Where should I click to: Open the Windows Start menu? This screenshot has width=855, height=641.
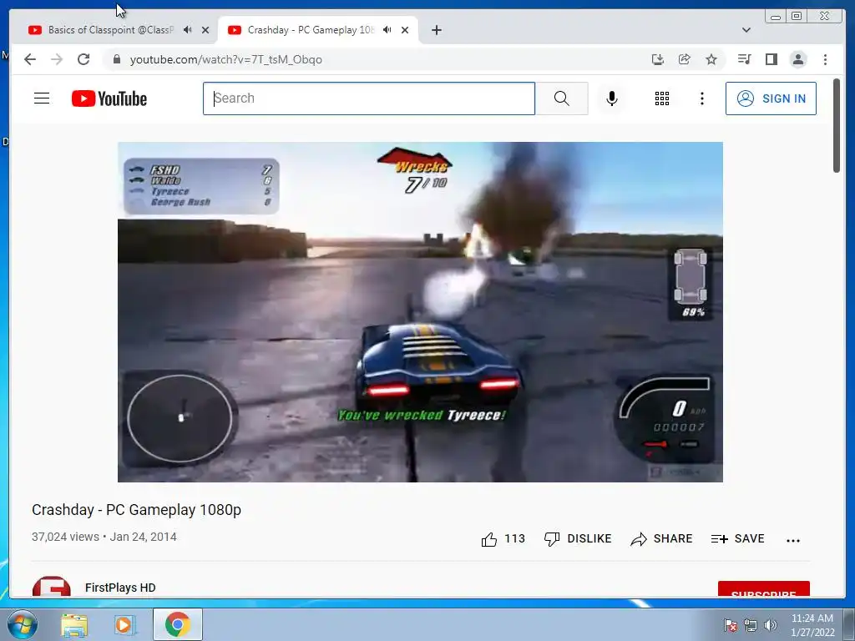coord(23,624)
